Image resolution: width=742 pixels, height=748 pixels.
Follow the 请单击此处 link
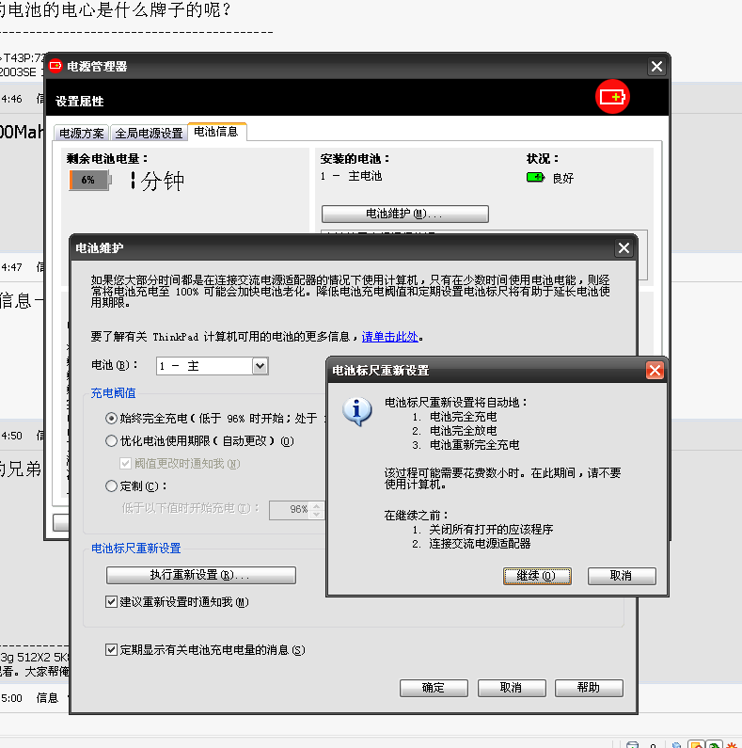point(389,336)
